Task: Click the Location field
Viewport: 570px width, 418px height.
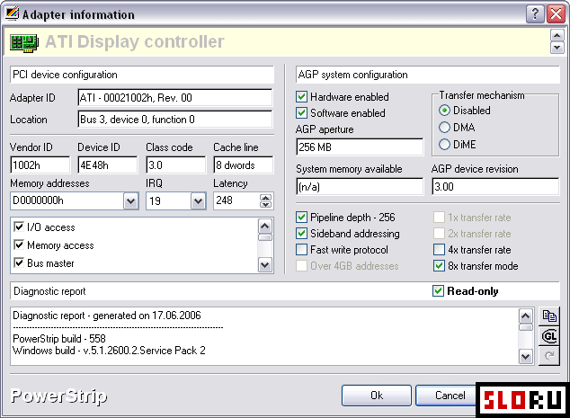Action: tap(174, 120)
